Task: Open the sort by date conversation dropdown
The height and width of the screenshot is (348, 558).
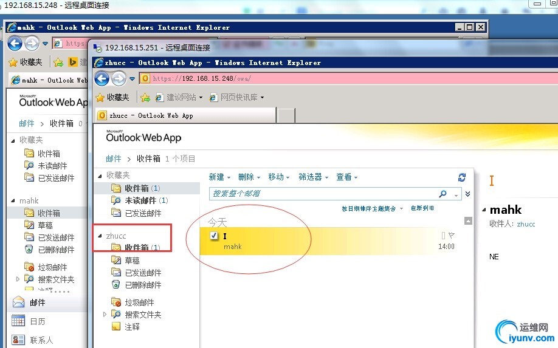Action: (x=372, y=209)
